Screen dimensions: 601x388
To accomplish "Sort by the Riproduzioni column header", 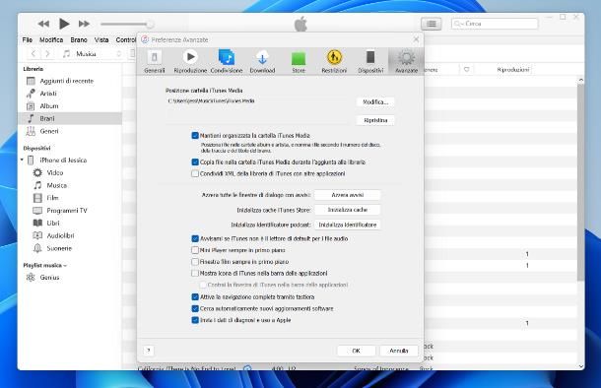I will (x=513, y=70).
